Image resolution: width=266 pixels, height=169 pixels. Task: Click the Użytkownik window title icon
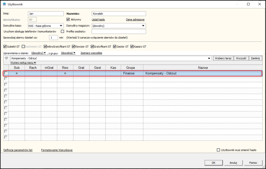click(4, 4)
